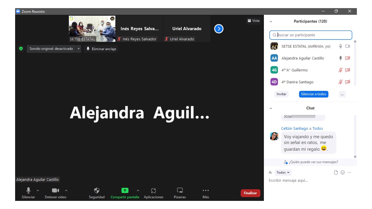The image size is (372, 209).
Task: Expand video options caret beside Detener vídeo
Action: click(x=66, y=190)
